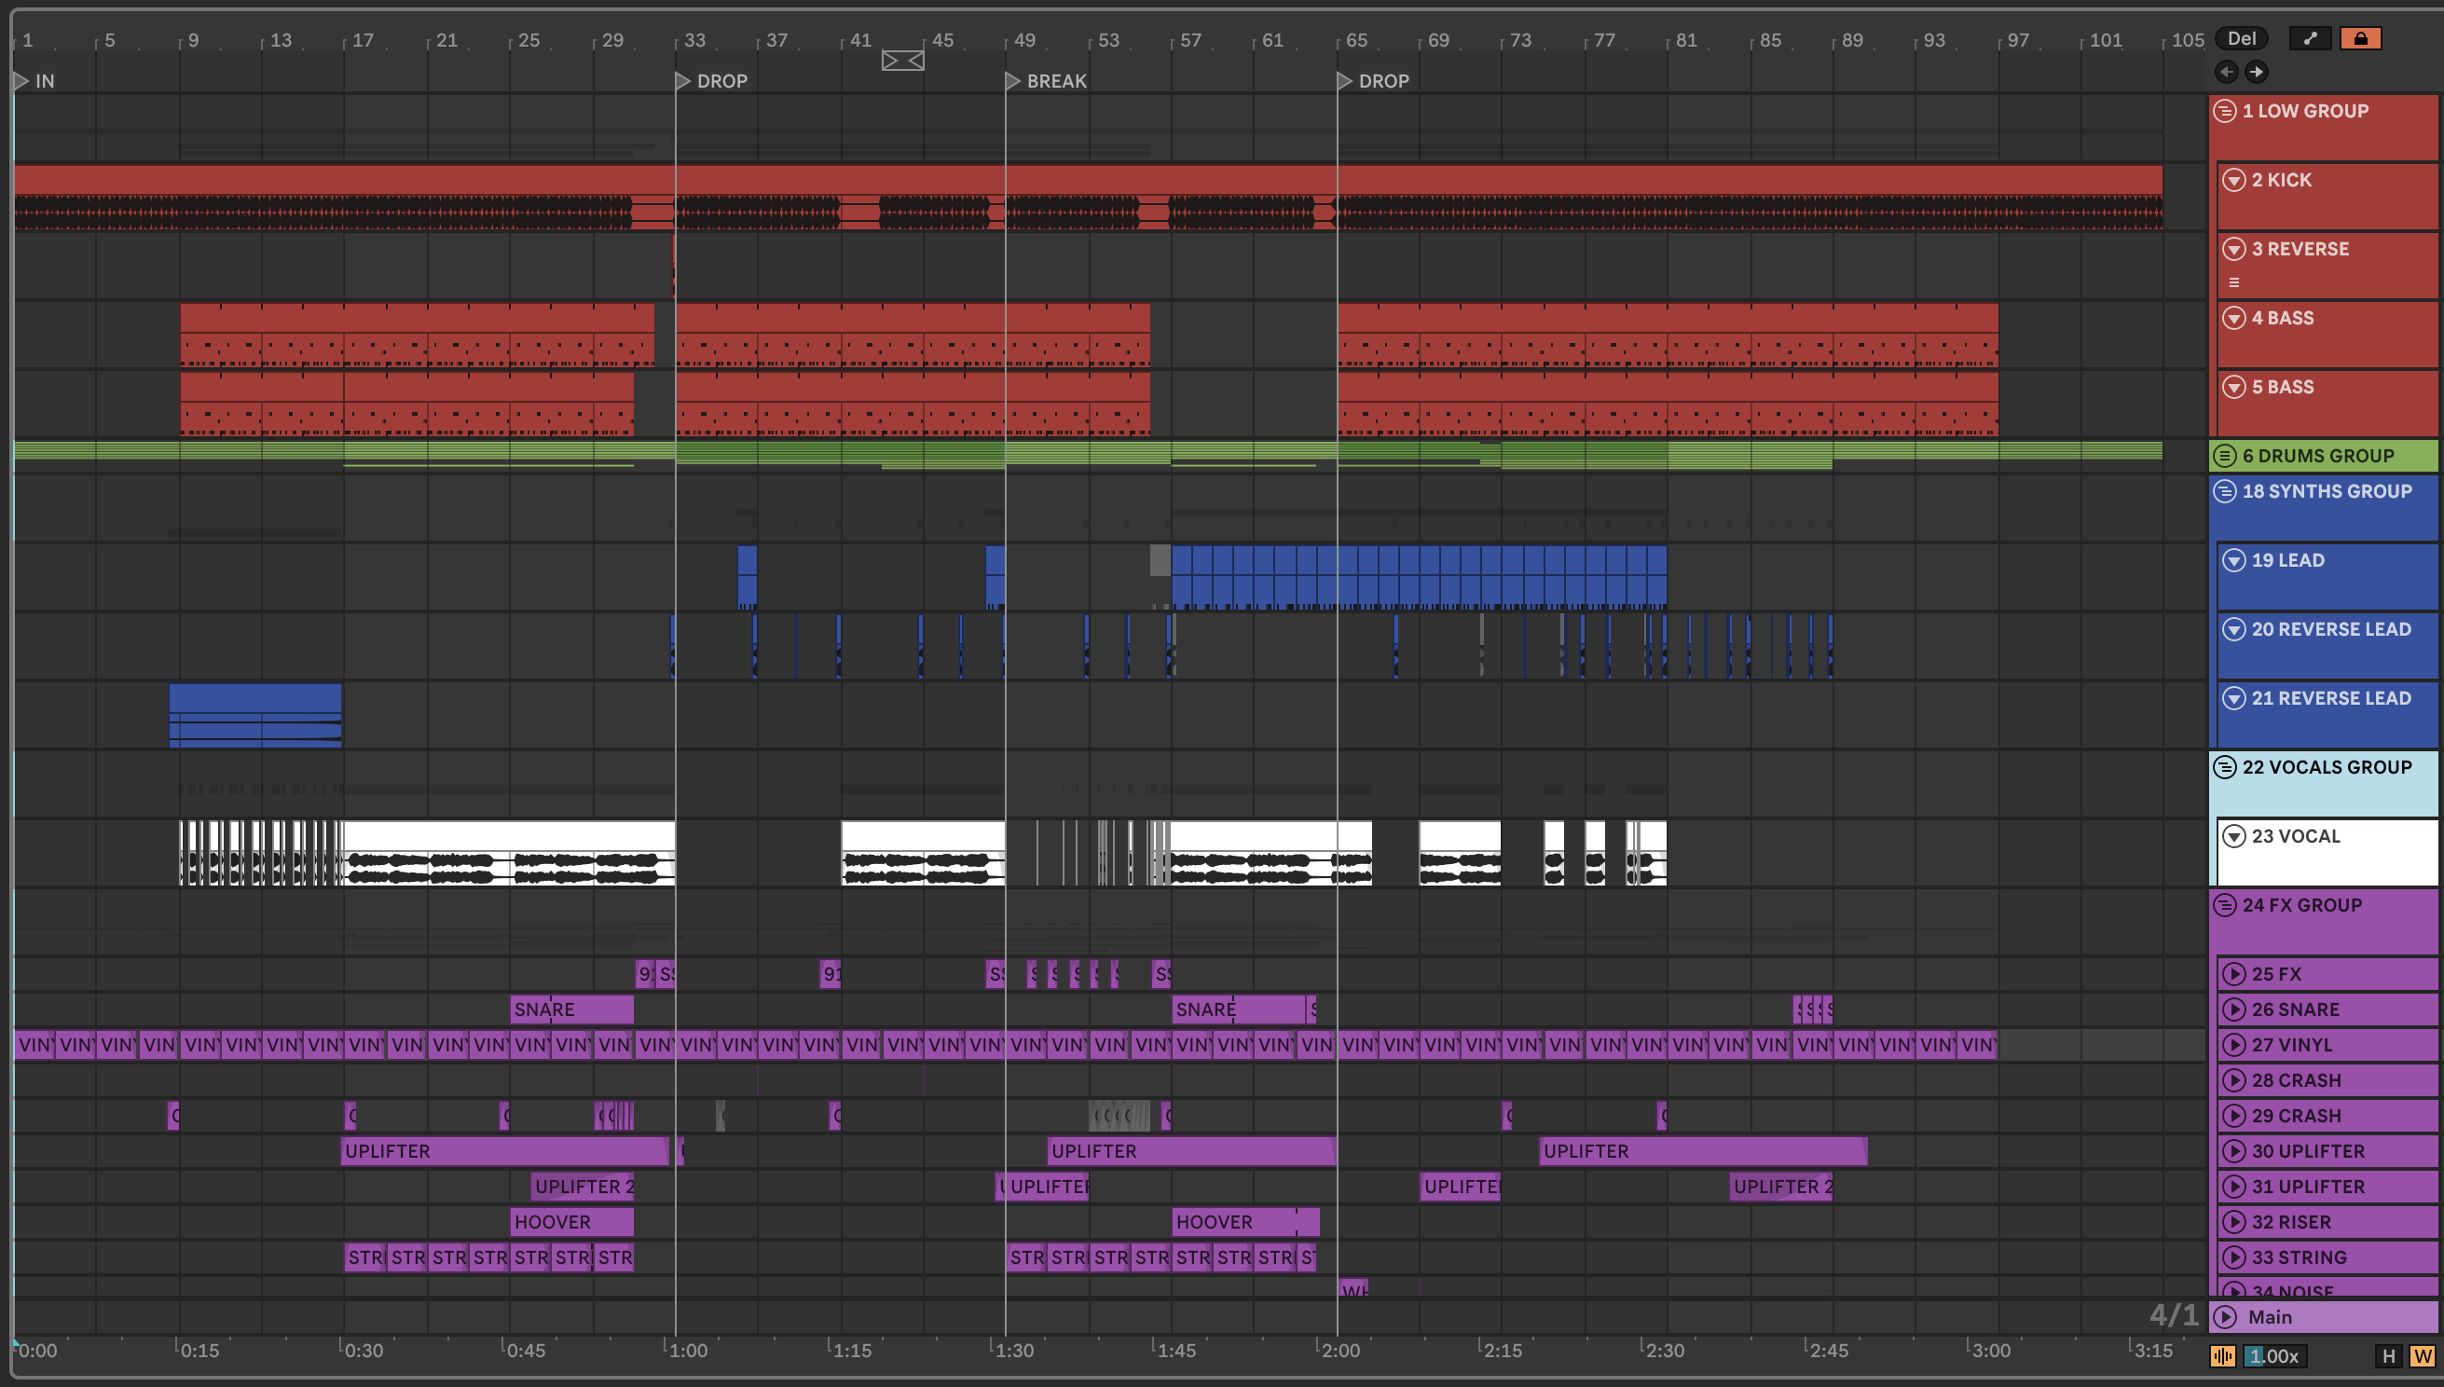Select the 18 SYNTHS GROUP track header
Image resolution: width=2444 pixels, height=1387 pixels.
click(x=2326, y=491)
